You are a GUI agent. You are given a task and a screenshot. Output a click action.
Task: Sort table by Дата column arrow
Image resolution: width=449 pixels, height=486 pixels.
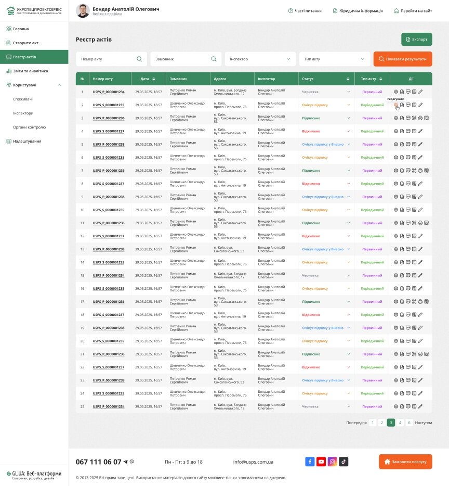point(154,79)
